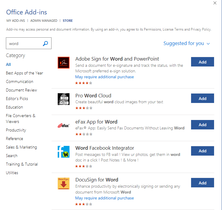Select the STORE tab
Viewport: 222px width, 210px height.
coord(68,21)
